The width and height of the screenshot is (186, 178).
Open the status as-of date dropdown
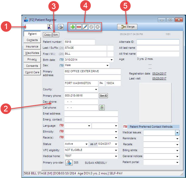[x=116, y=144]
